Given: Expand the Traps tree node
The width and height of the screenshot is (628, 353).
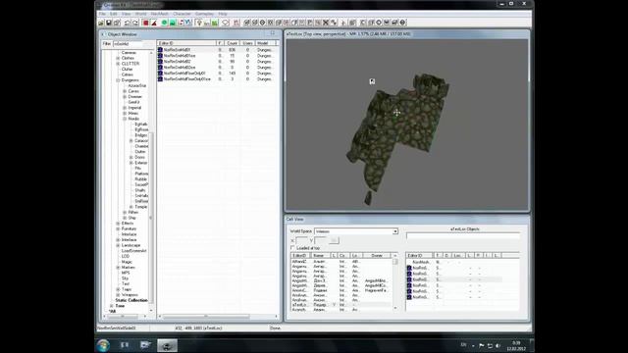Looking at the screenshot, I should coord(118,289).
